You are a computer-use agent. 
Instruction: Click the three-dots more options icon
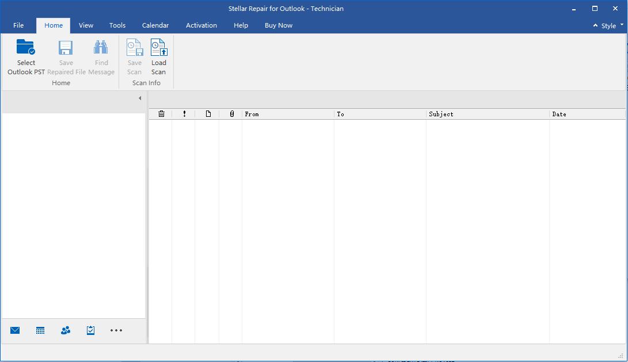coord(116,330)
